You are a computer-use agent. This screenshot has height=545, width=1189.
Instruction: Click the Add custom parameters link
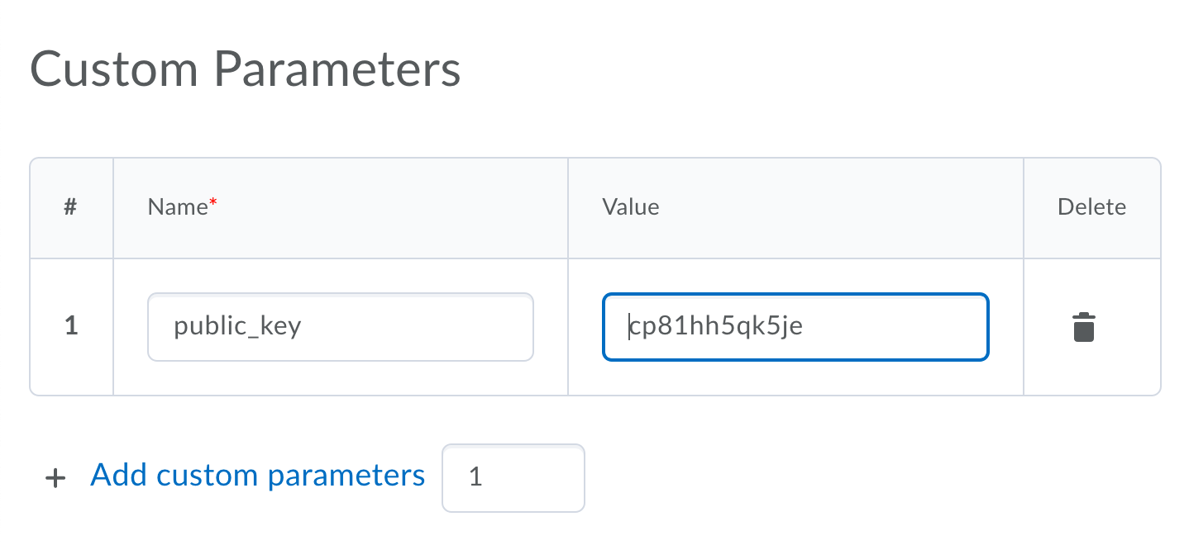tap(257, 476)
